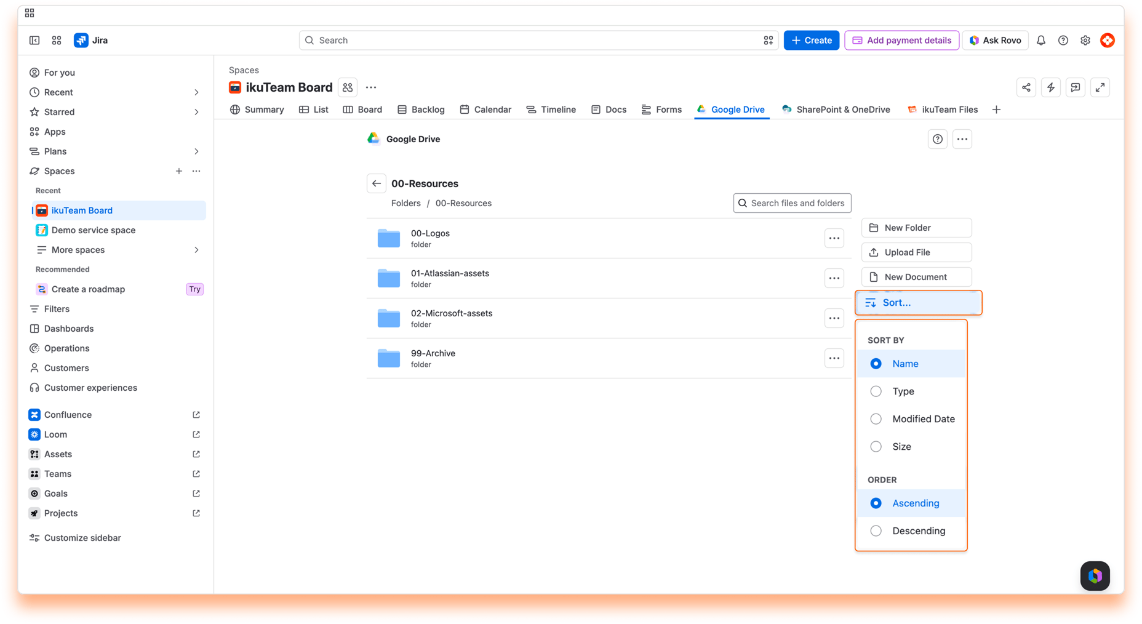The height and width of the screenshot is (624, 1142).
Task: Enter full screen with the expand icon
Action: pos(1100,87)
